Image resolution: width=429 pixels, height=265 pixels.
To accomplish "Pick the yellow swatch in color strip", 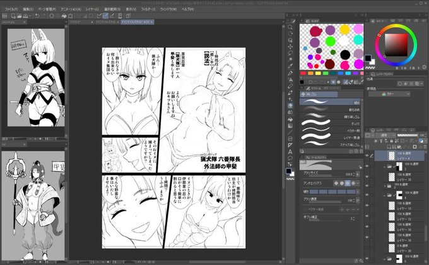I will (x=317, y=73).
